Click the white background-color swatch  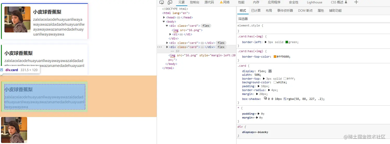[275, 82]
